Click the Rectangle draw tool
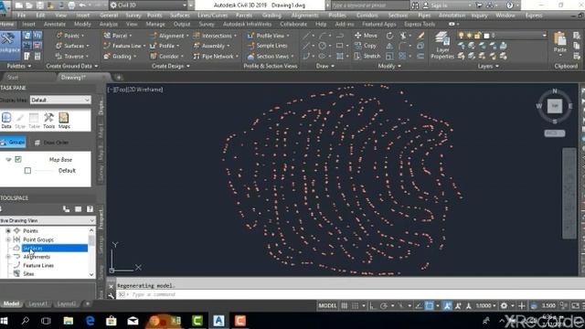 coord(339,46)
